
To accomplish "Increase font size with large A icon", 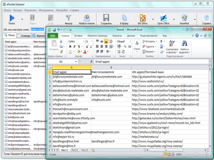I will tap(87, 47).
